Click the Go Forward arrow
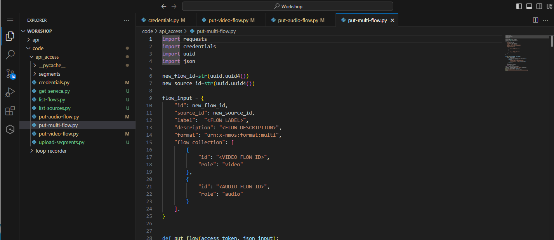This screenshot has width=554, height=240. click(x=174, y=6)
